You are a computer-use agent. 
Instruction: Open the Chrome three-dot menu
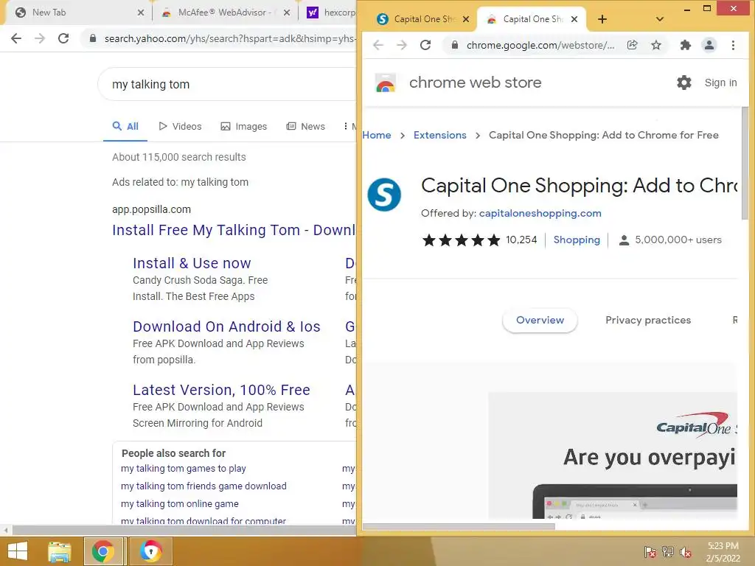(x=733, y=45)
